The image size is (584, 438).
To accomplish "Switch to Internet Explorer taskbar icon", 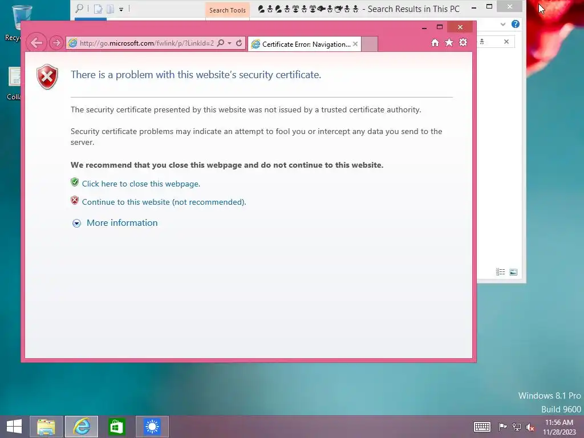I will [x=82, y=427].
